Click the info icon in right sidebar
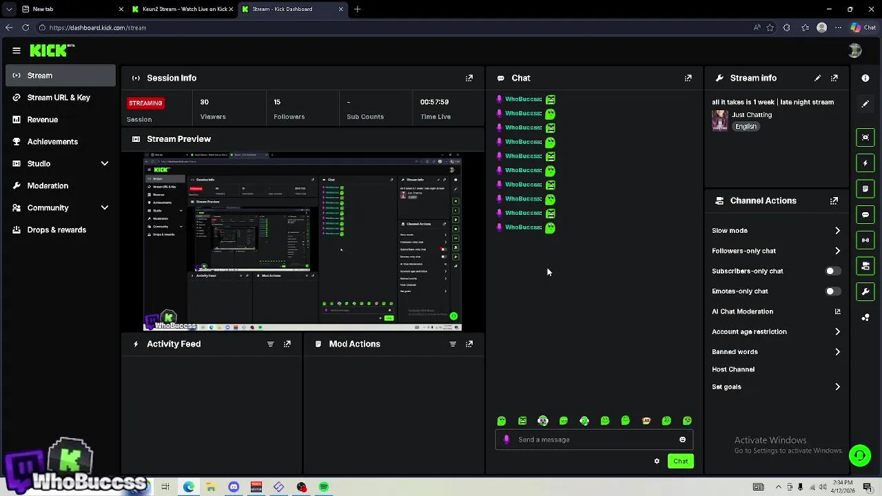 coord(865,78)
